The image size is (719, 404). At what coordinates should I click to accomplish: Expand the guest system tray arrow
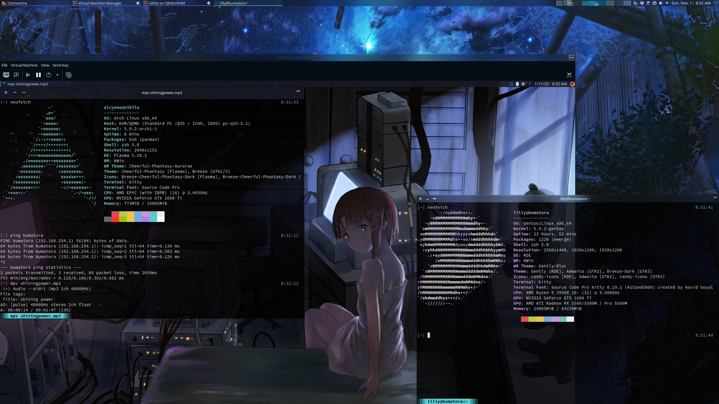(x=530, y=84)
